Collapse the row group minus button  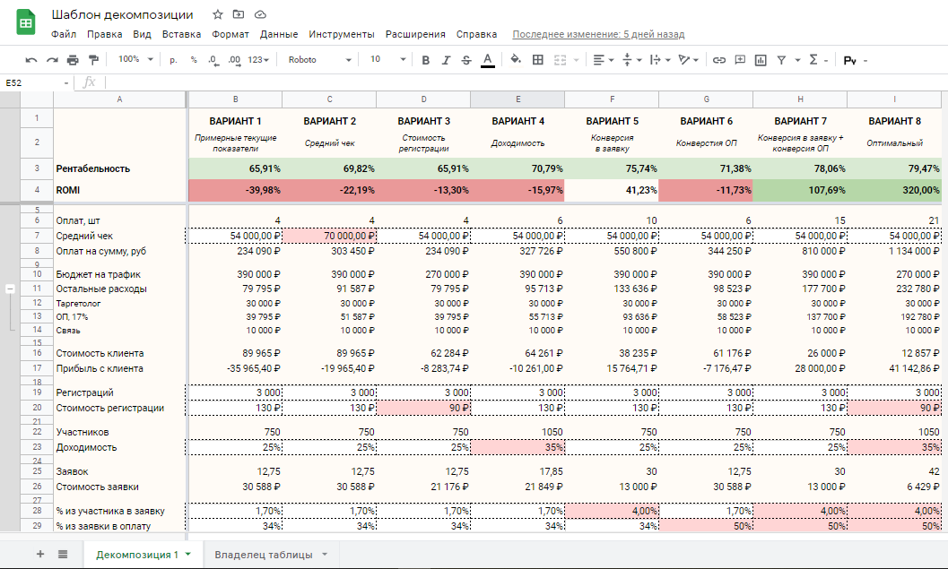10,289
